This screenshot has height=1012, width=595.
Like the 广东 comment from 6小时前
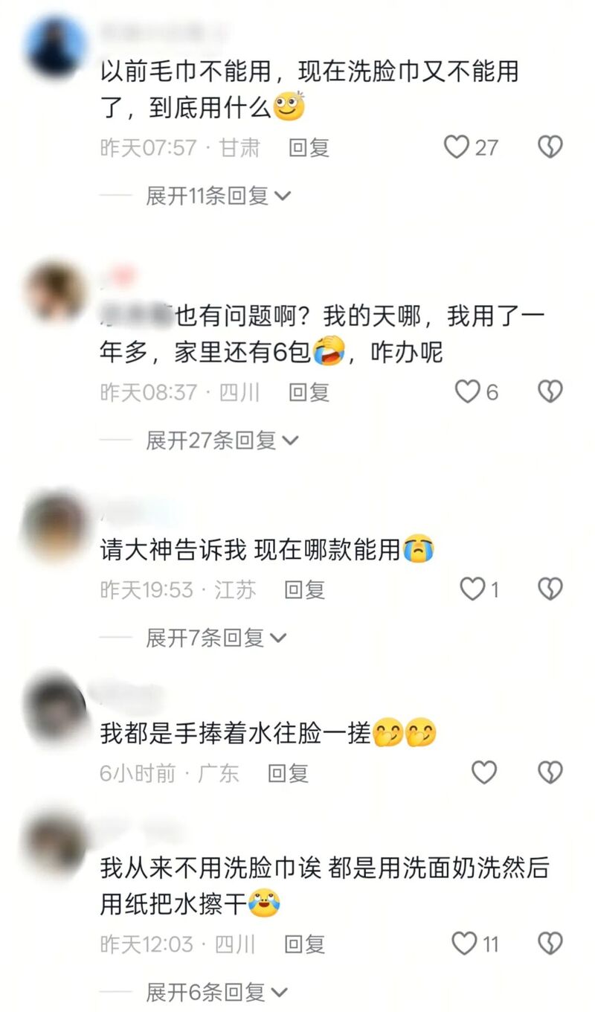[x=484, y=773]
